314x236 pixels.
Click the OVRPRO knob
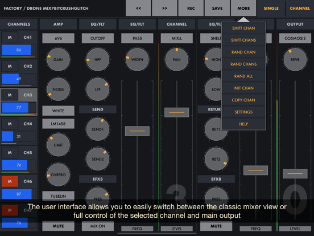(58, 174)
